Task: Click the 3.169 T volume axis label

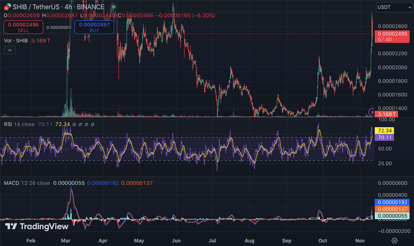Action: tap(386, 114)
